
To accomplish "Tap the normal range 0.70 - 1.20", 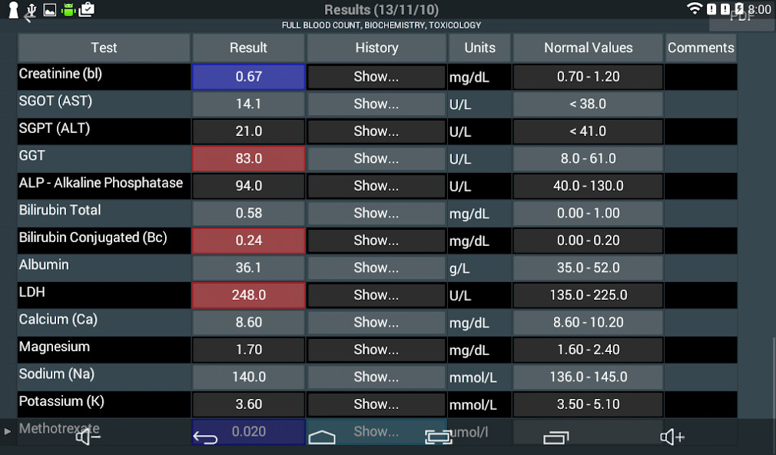I will pos(588,77).
